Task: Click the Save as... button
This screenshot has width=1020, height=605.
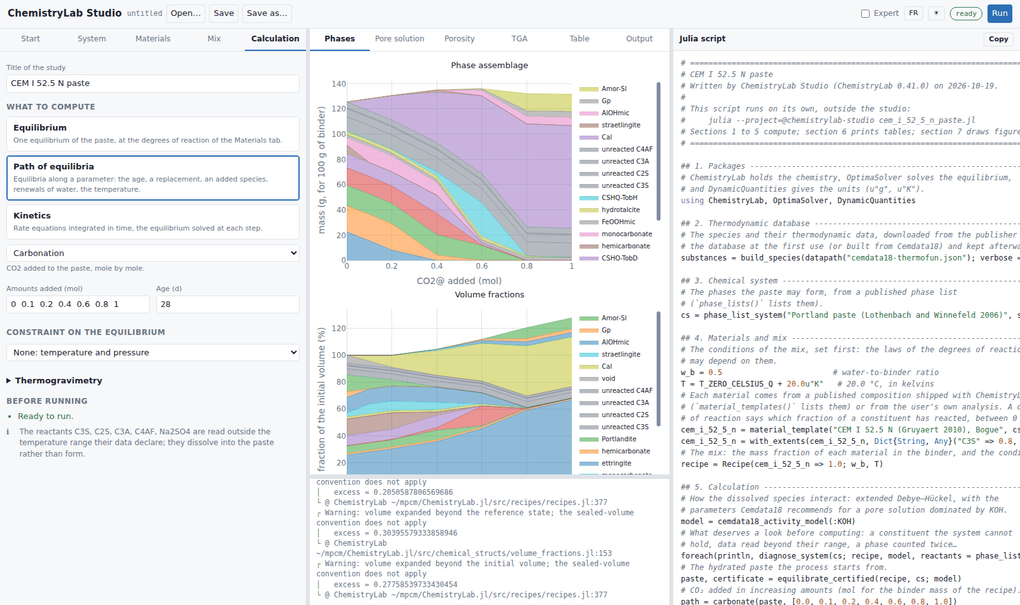Action: (266, 13)
